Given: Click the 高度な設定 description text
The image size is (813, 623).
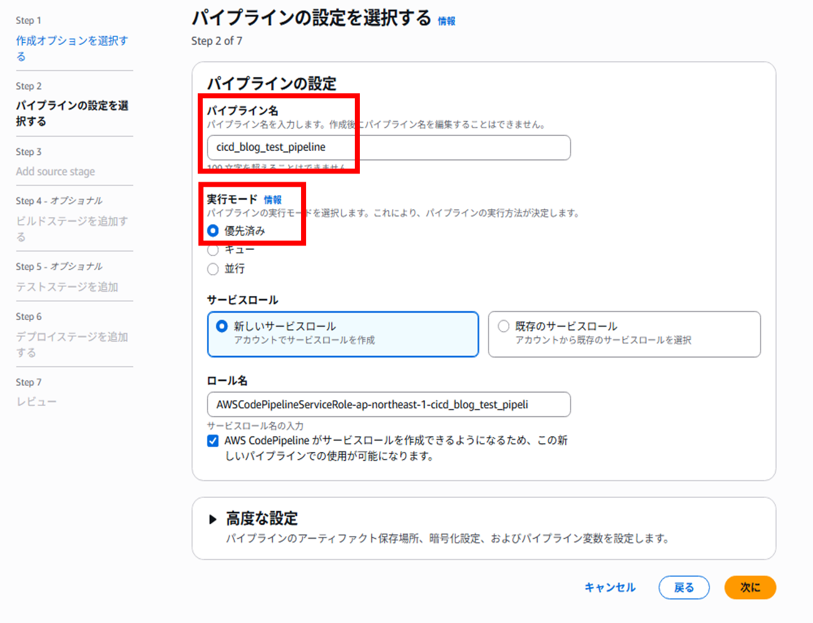Looking at the screenshot, I should (x=447, y=538).
